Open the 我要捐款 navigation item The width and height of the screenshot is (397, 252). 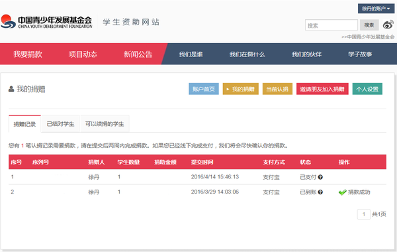click(28, 54)
